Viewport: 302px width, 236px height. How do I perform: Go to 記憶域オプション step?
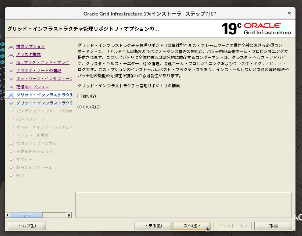click(33, 87)
